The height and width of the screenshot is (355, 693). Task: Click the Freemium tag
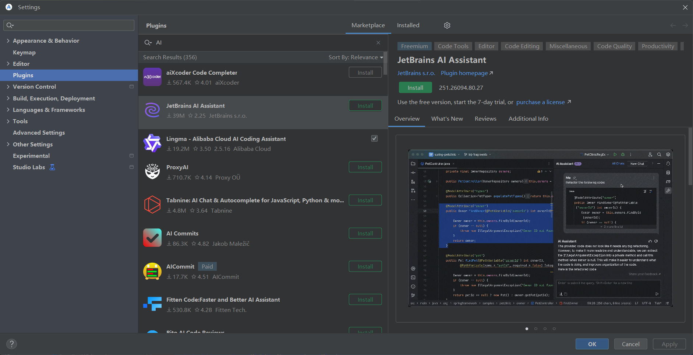414,46
